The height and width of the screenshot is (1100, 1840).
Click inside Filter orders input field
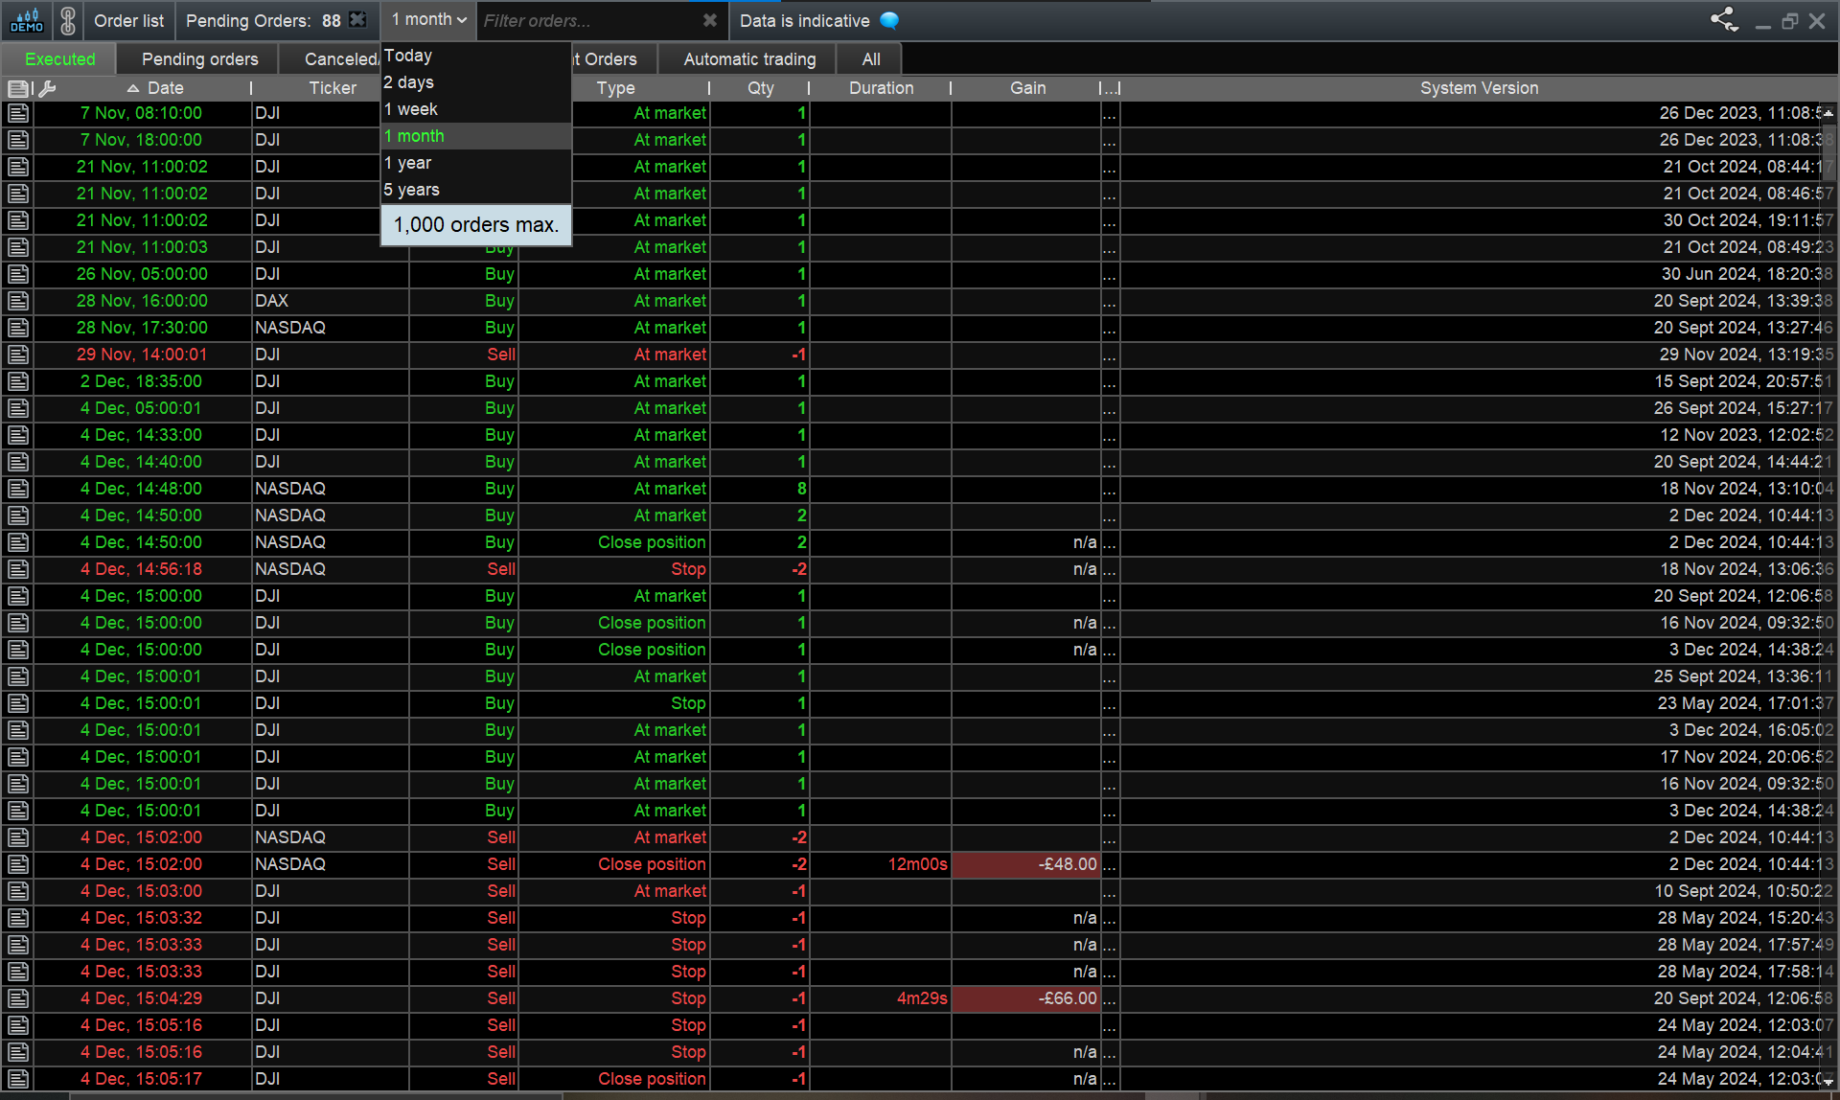585,20
